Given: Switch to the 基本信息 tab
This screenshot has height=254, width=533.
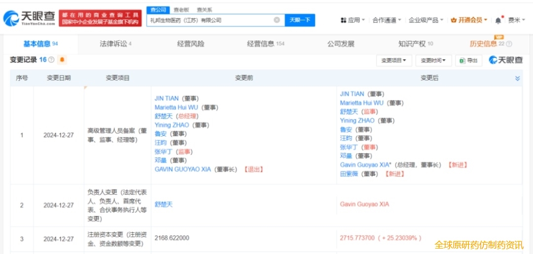Looking at the screenshot, I should pos(40,44).
